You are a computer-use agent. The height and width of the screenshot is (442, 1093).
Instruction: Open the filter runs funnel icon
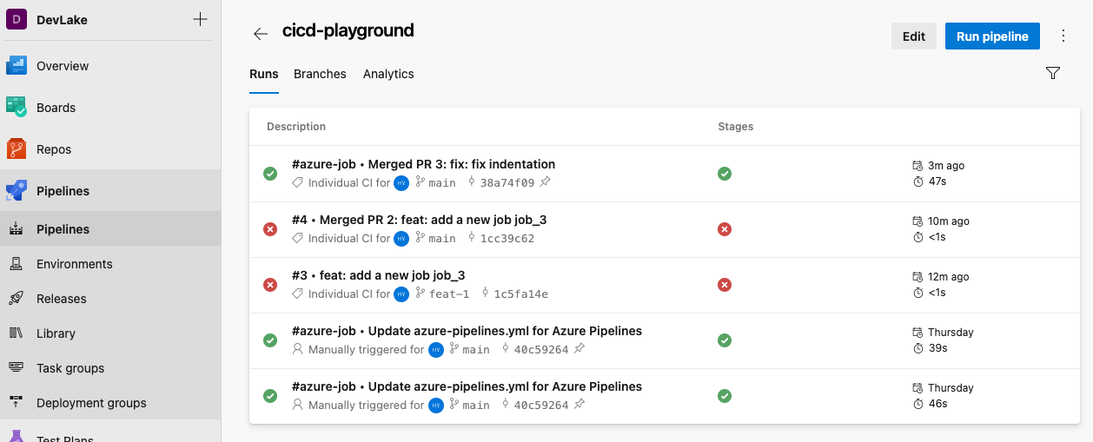pos(1053,74)
